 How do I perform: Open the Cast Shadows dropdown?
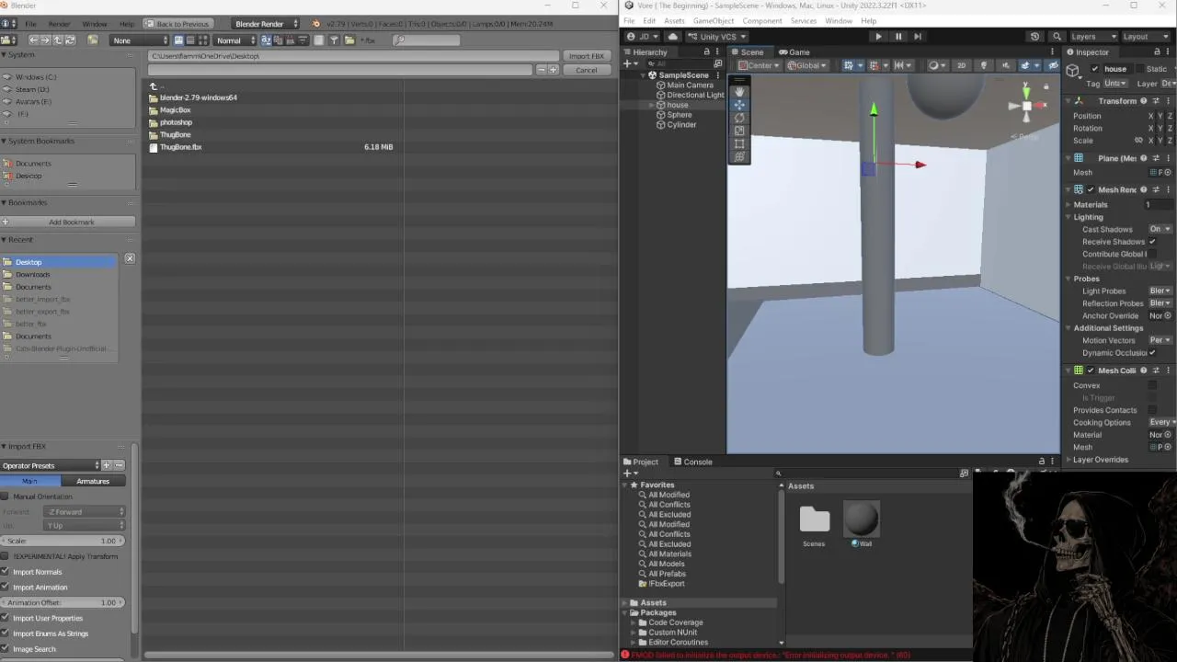(x=1160, y=229)
